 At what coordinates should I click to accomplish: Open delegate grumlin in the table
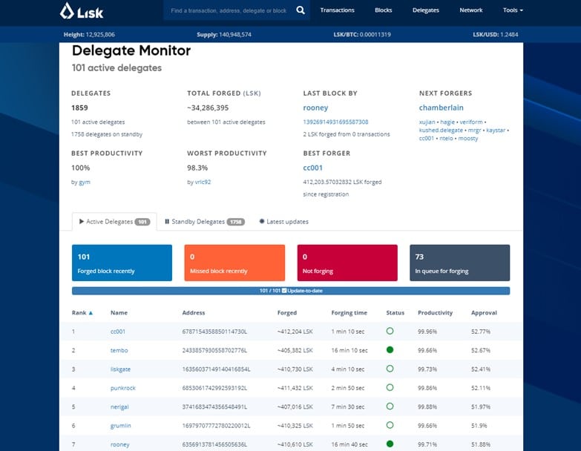coord(121,426)
